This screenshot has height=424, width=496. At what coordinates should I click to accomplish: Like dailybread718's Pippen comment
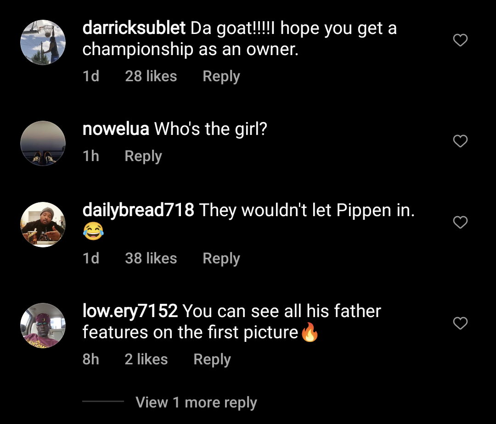point(460,223)
